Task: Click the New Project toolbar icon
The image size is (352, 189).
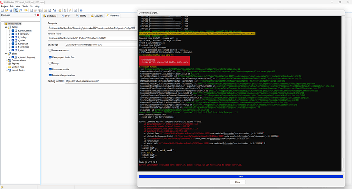Action: [2, 10]
